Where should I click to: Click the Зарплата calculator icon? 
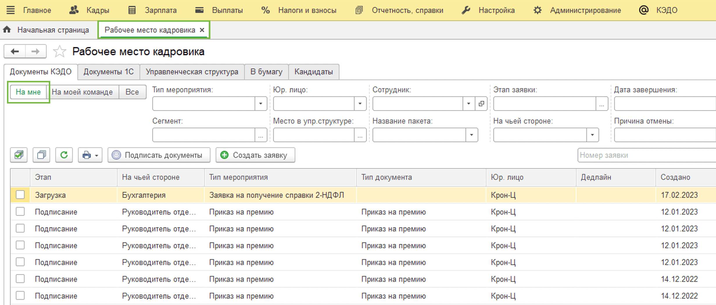(x=132, y=10)
